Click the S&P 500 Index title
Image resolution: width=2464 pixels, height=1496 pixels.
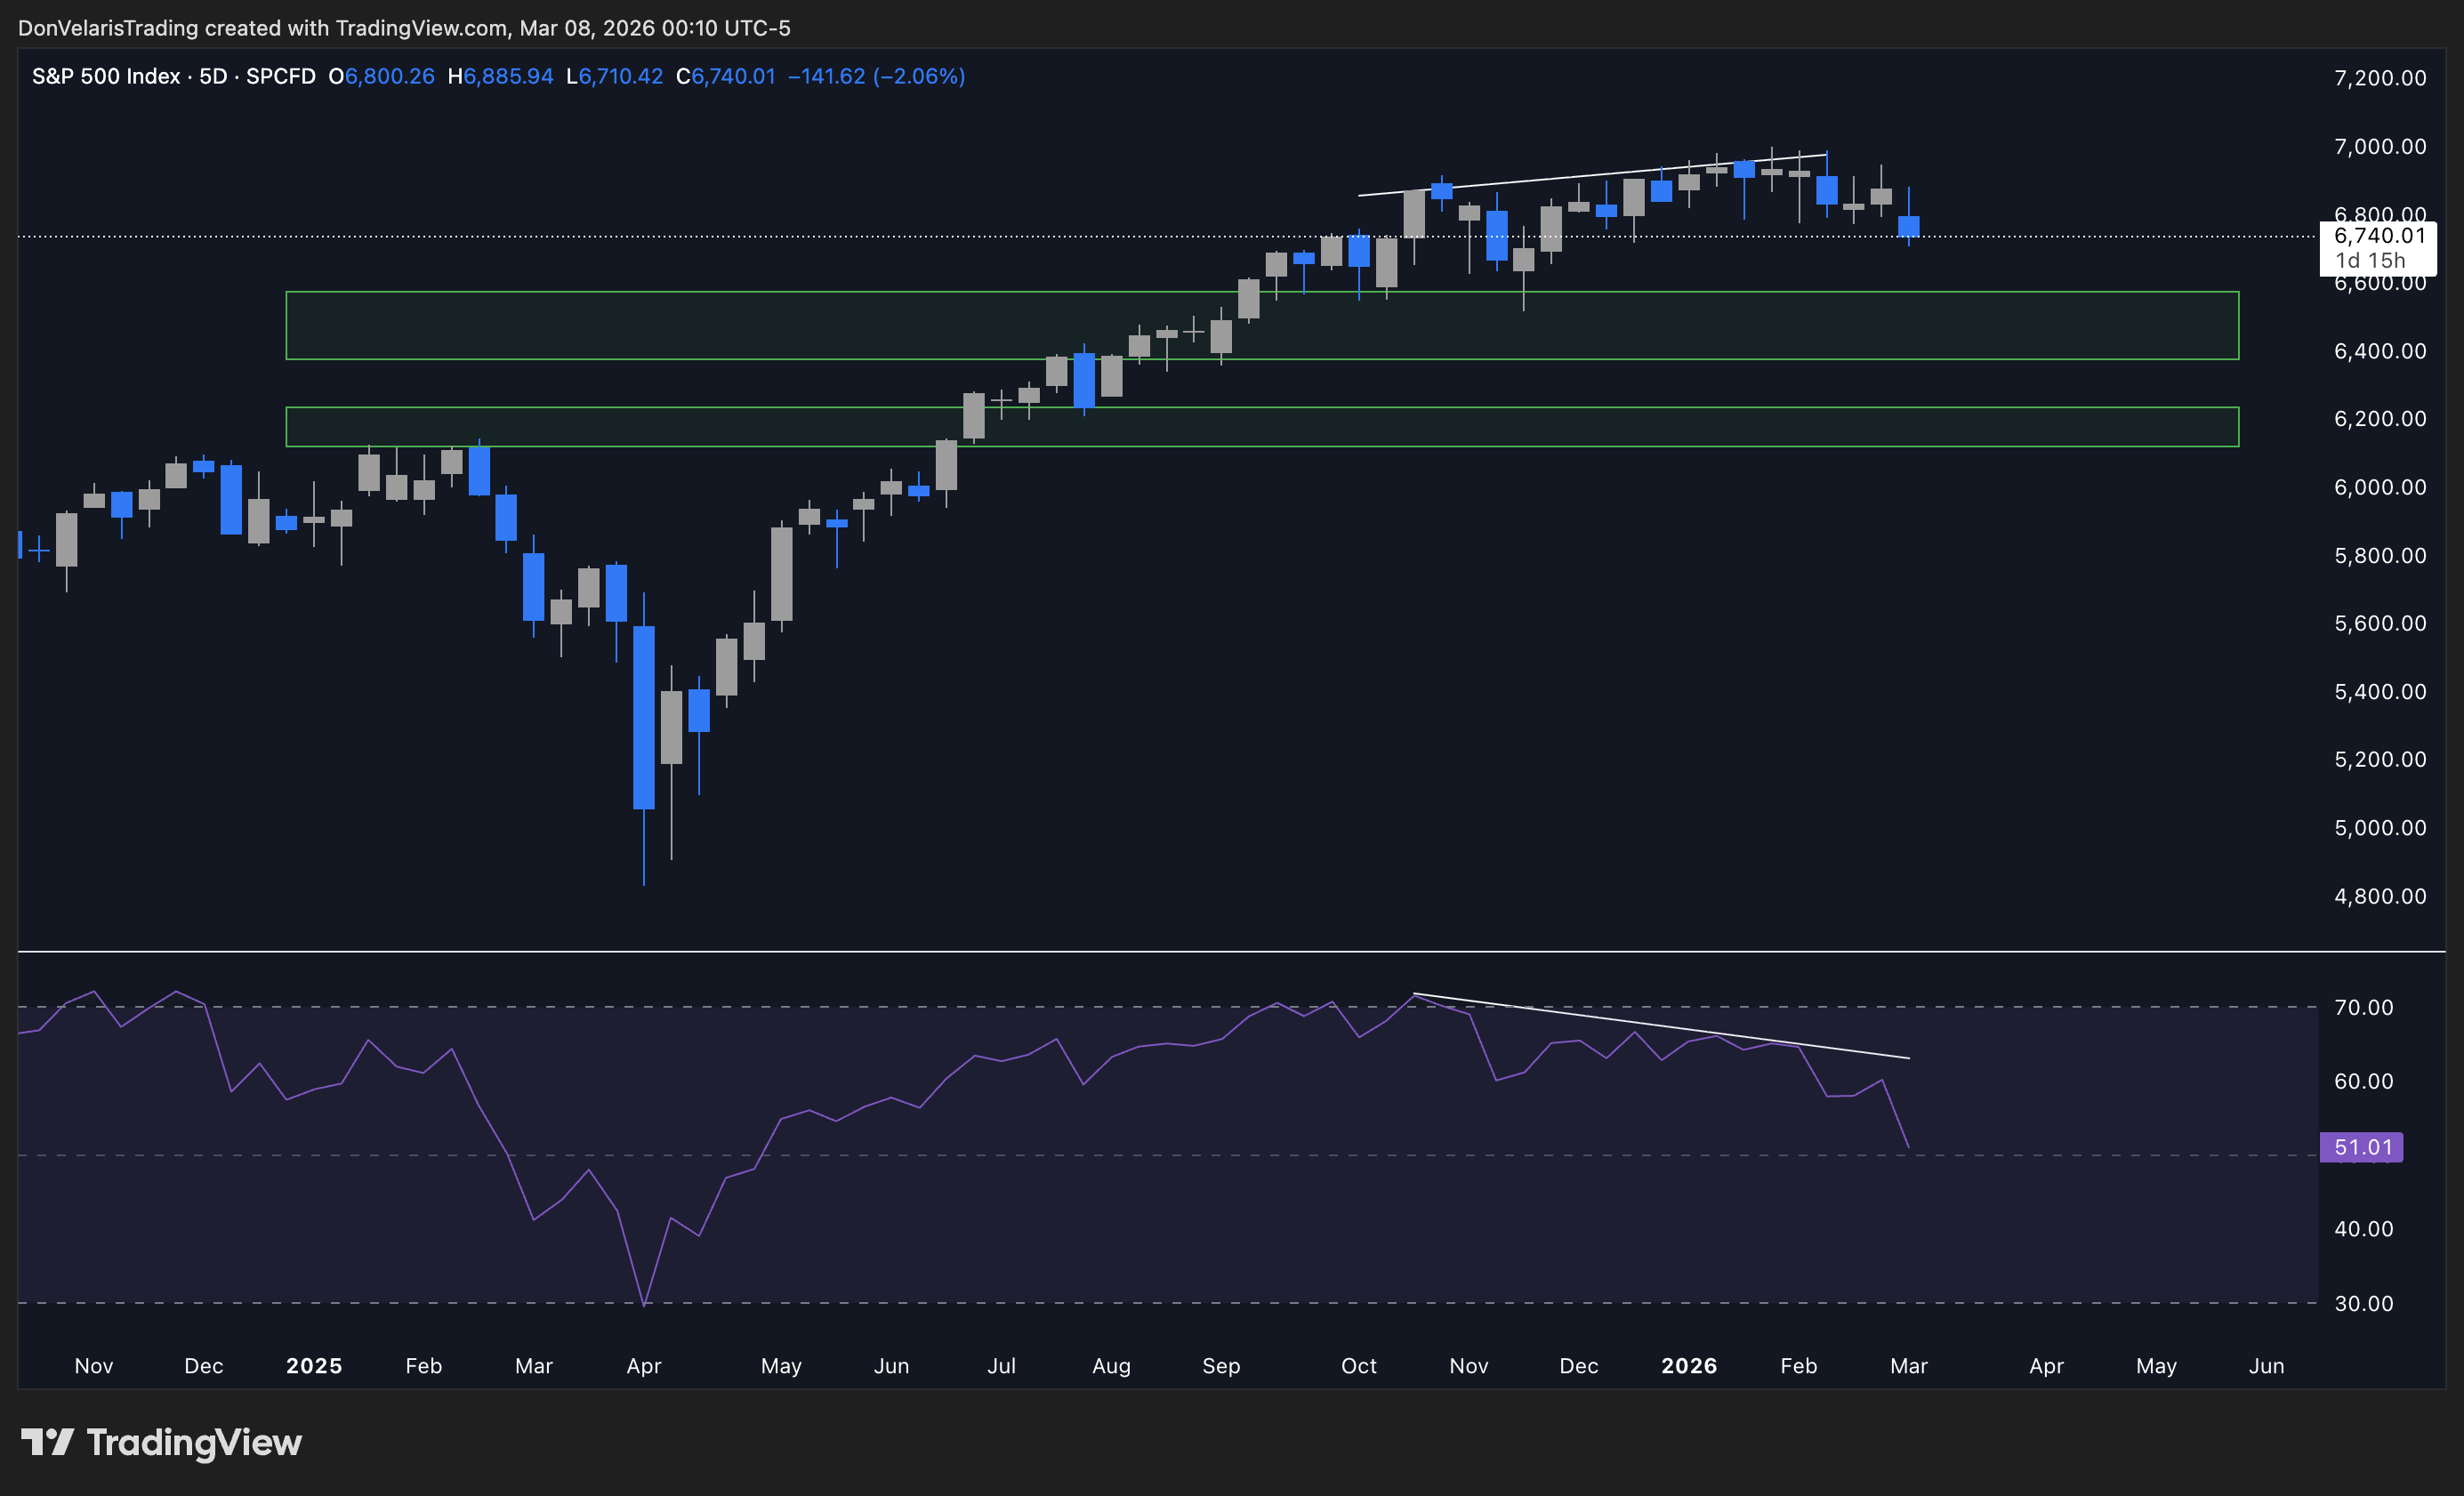pos(106,76)
